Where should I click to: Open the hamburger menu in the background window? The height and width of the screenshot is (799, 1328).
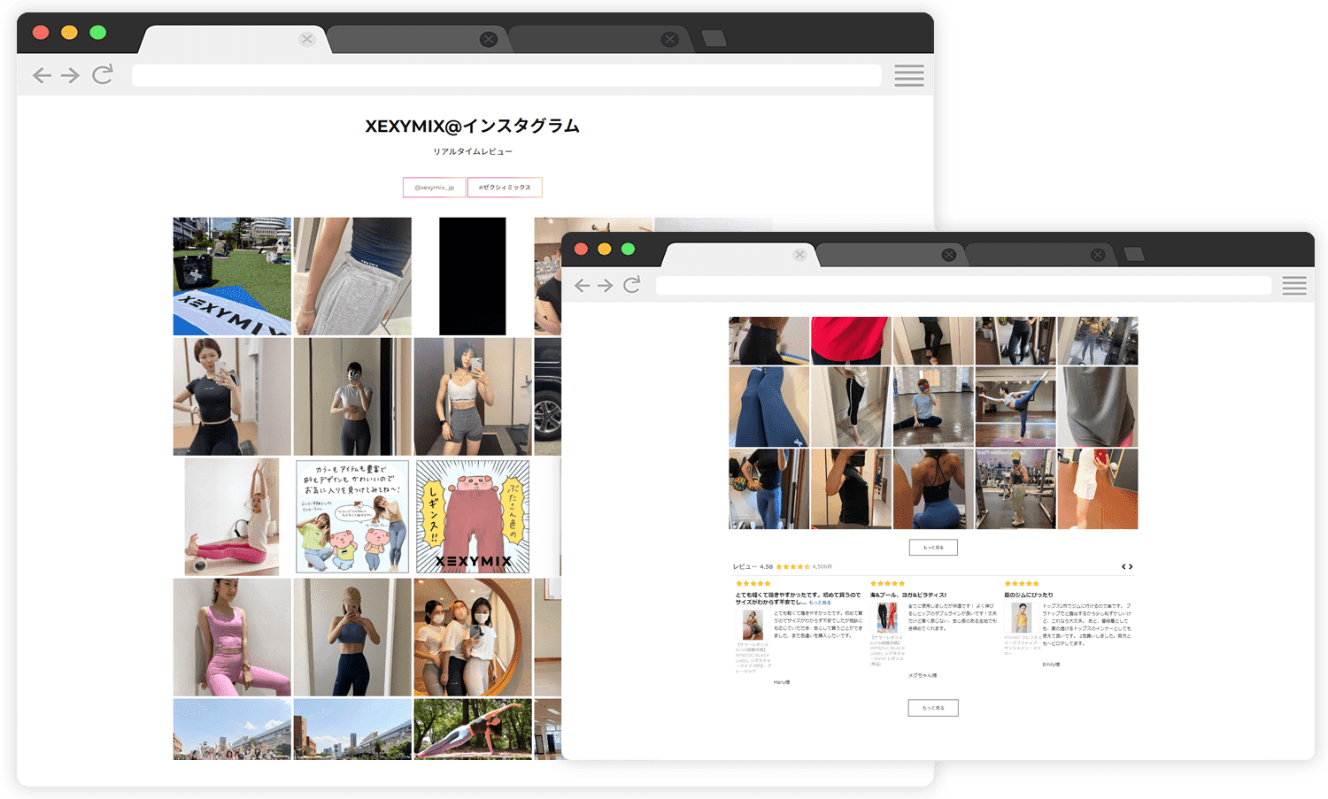(908, 75)
